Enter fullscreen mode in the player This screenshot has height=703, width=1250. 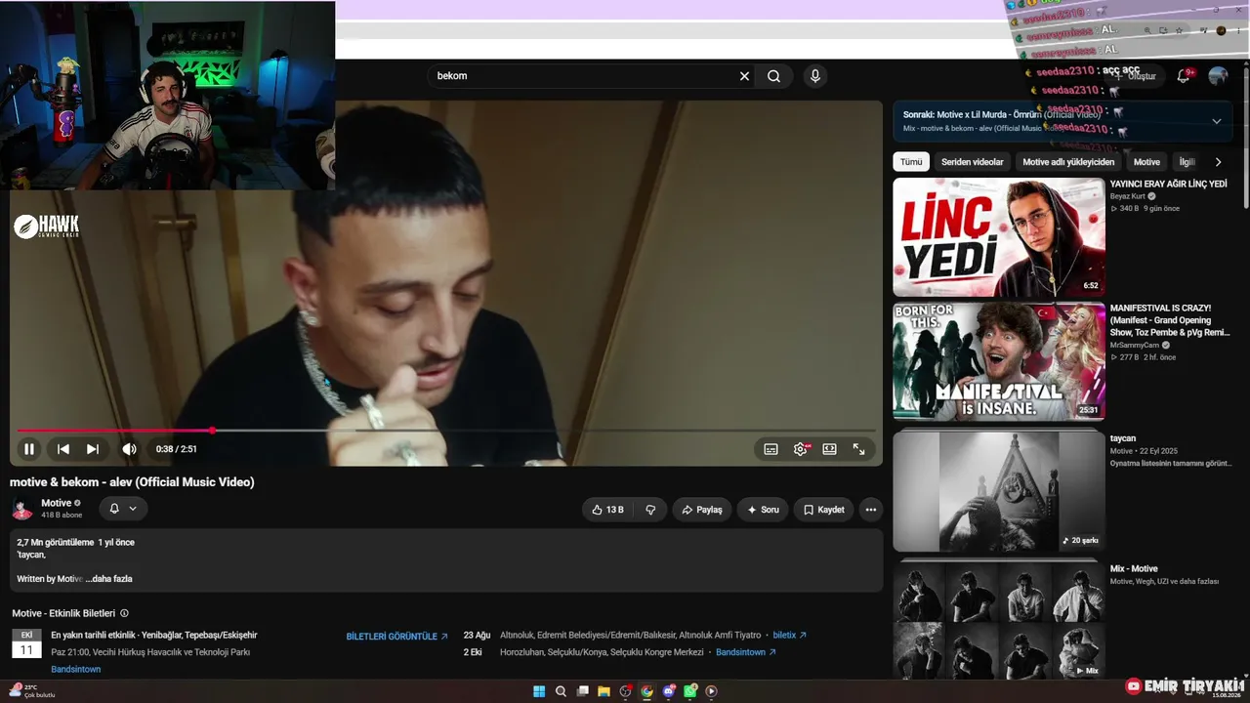click(x=858, y=449)
